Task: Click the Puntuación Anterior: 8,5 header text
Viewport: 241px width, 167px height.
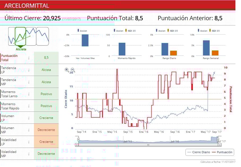Action: pyautogui.click(x=190, y=18)
